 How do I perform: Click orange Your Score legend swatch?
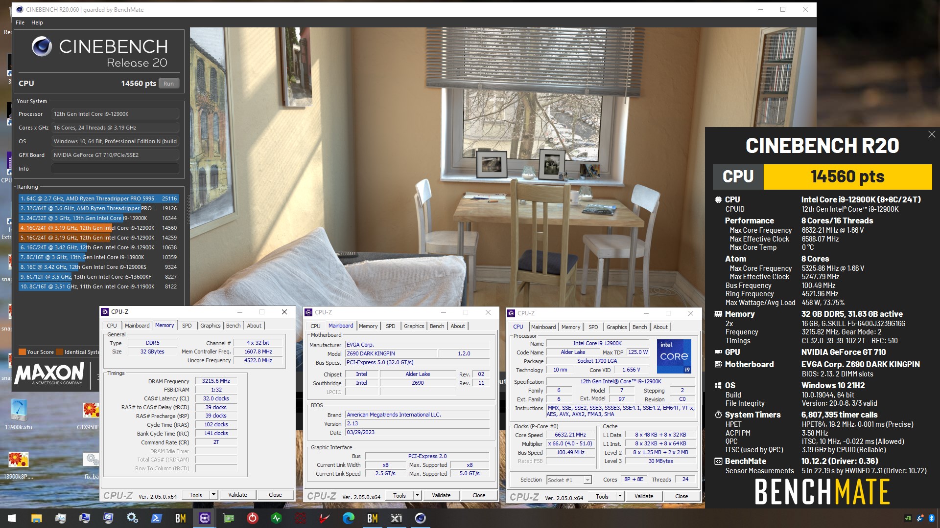(22, 352)
